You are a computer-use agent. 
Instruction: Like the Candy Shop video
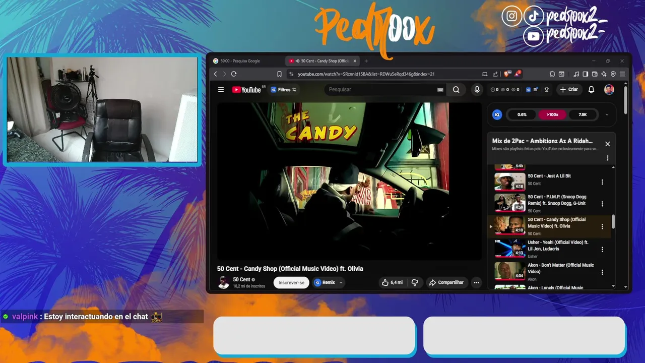pyautogui.click(x=392, y=282)
